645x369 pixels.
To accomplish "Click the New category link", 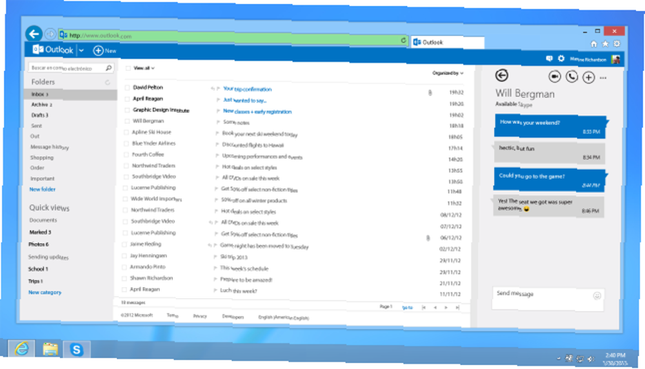I will pyautogui.click(x=45, y=292).
